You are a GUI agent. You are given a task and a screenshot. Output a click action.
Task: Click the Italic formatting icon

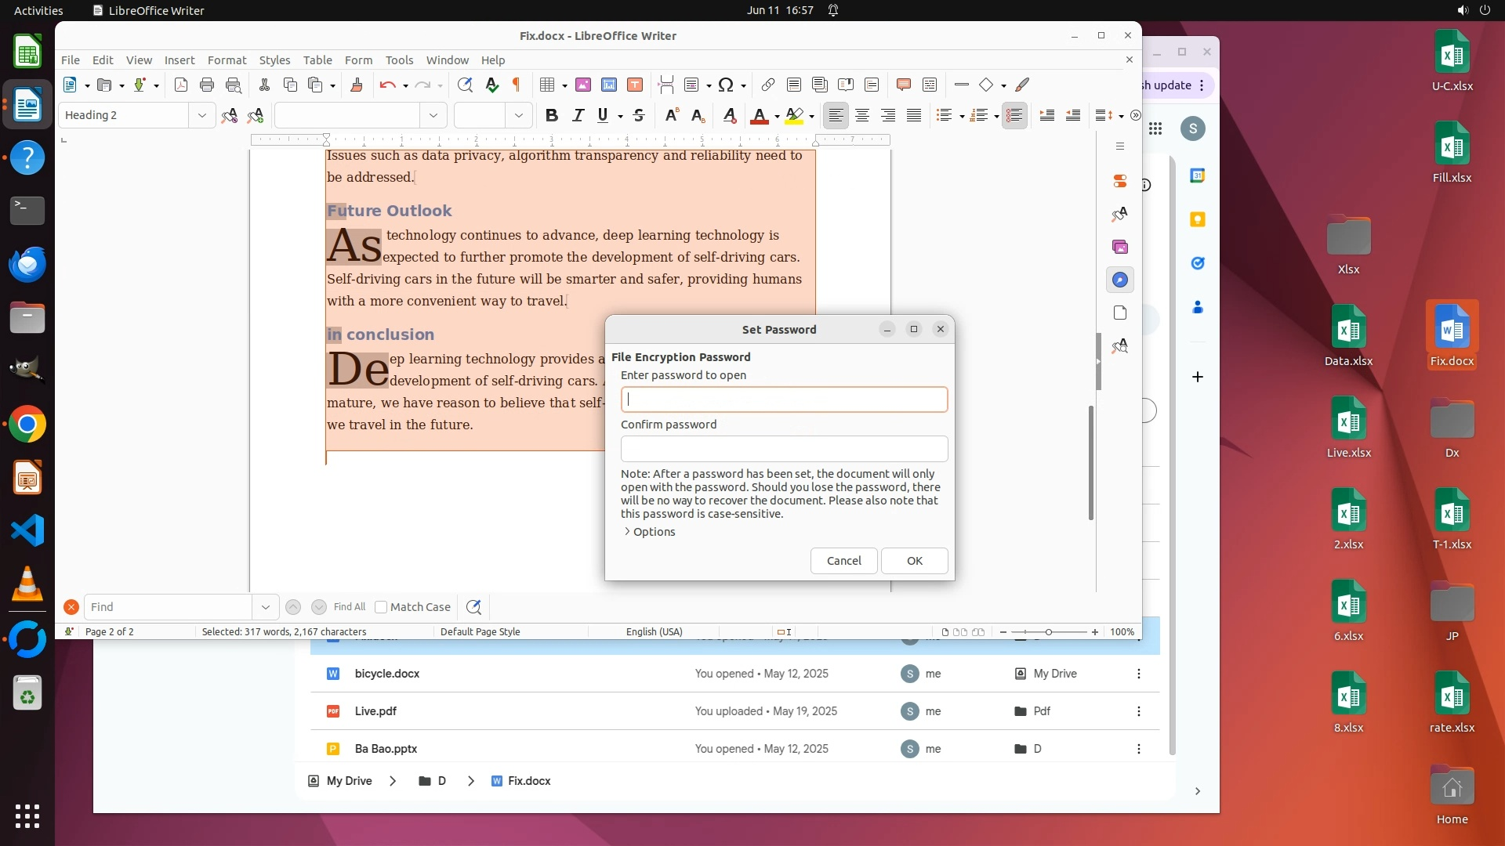(x=578, y=115)
